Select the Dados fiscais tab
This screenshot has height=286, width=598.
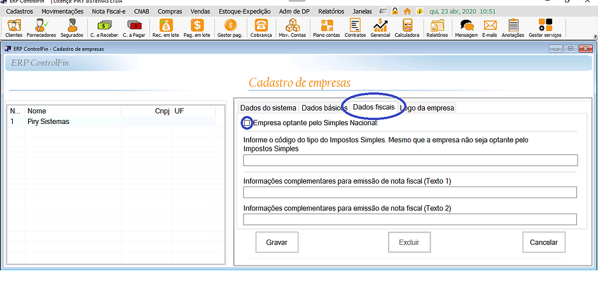374,107
